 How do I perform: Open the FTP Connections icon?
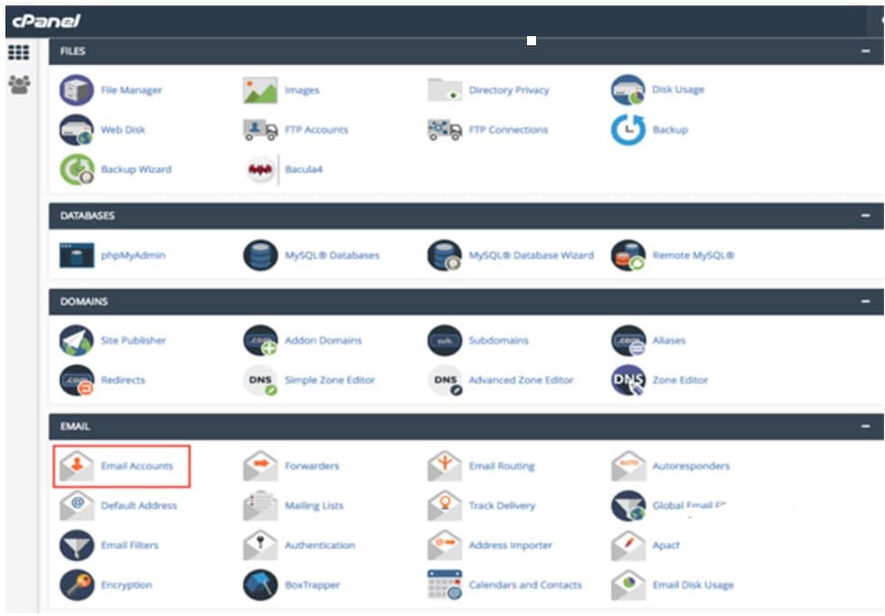coord(445,130)
